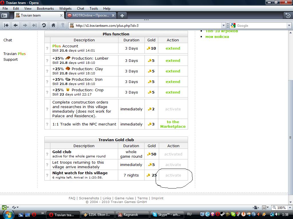293x219 pixels.
Task: Open Skype window from the taskbar
Action: [x=166, y=215]
